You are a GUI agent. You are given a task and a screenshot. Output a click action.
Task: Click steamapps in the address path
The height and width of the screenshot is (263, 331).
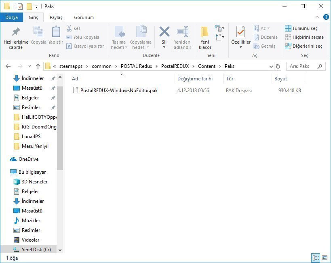click(x=71, y=66)
